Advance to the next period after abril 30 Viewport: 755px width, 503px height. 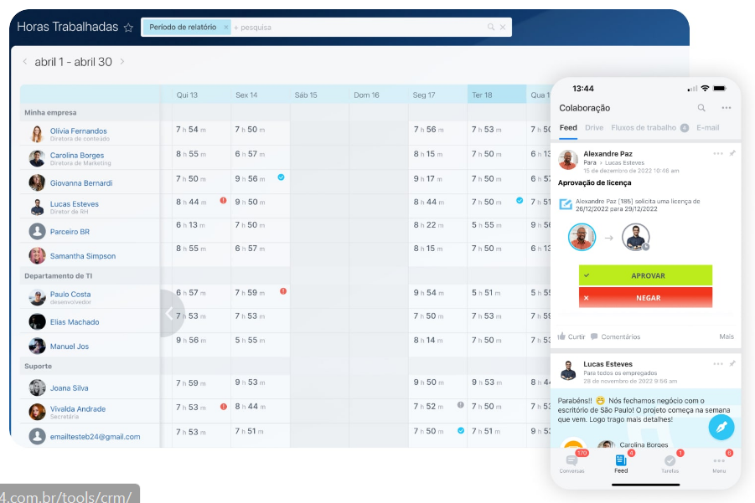click(122, 62)
